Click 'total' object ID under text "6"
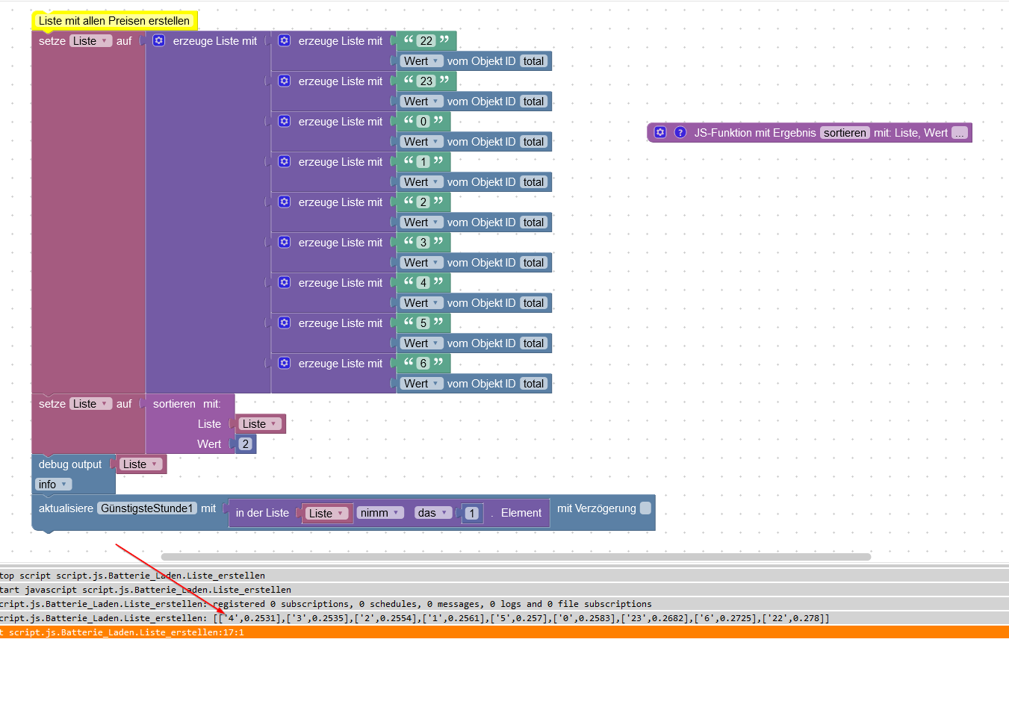 (x=533, y=384)
